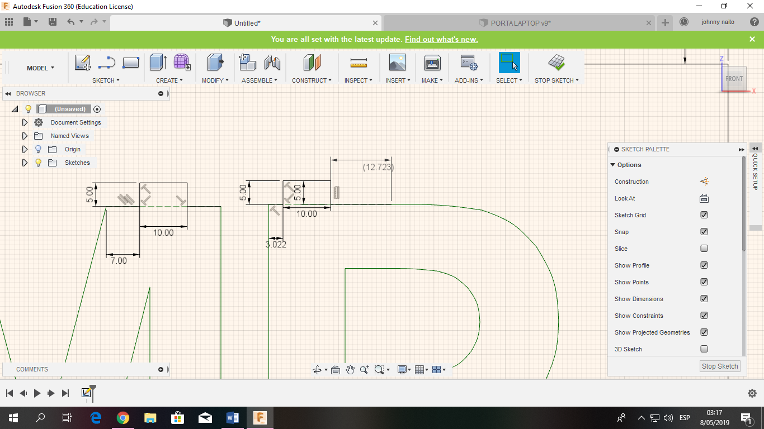The width and height of the screenshot is (764, 429).
Task: Expand the Named Views node
Action: click(25, 136)
